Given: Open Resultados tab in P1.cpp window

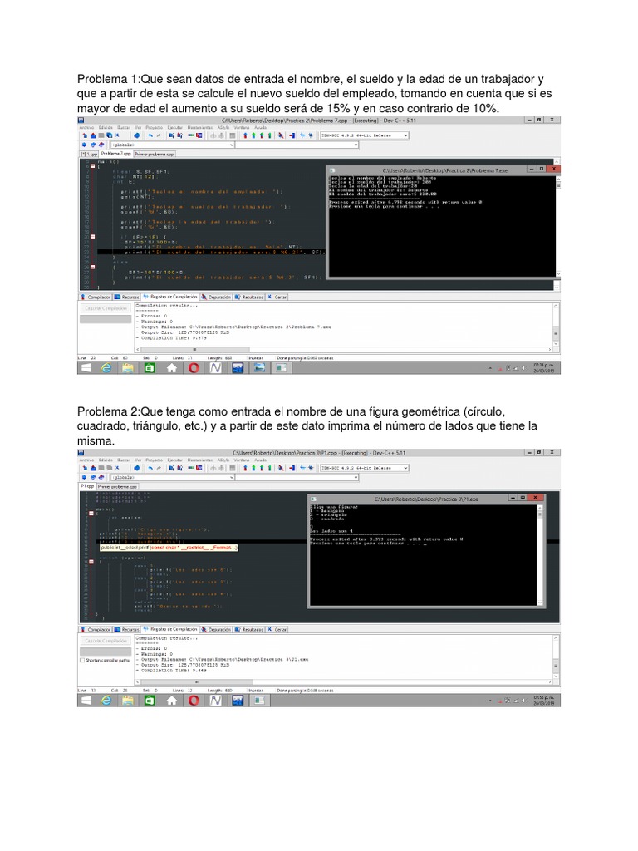Looking at the screenshot, I should pyautogui.click(x=249, y=630).
